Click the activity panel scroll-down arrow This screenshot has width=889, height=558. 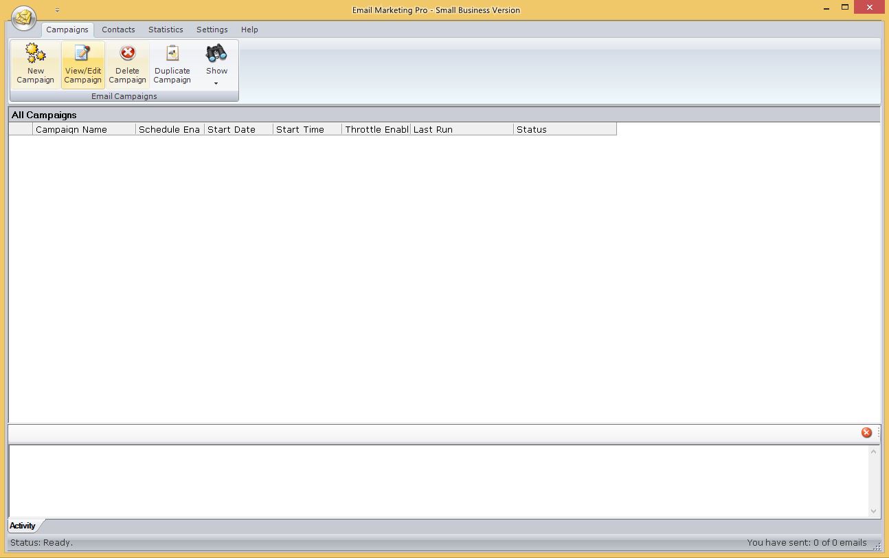[x=873, y=511]
